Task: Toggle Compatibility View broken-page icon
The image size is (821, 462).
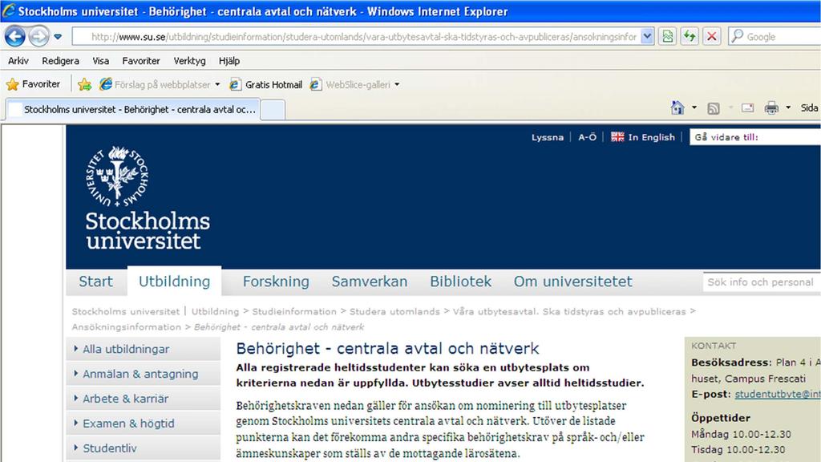Action: click(668, 37)
